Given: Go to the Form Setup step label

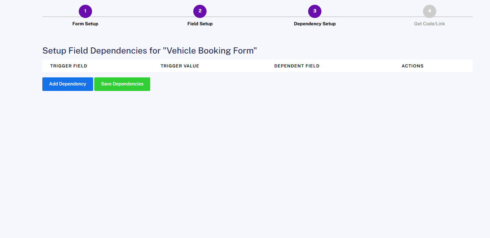Looking at the screenshot, I should (x=85, y=24).
